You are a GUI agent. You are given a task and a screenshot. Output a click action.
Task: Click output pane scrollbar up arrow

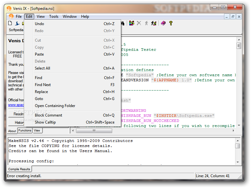[x=238, y=141]
